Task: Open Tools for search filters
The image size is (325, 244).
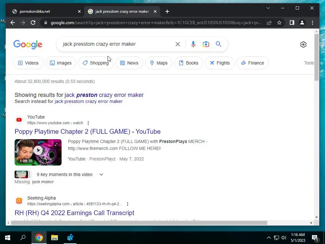Action: pyautogui.click(x=309, y=63)
